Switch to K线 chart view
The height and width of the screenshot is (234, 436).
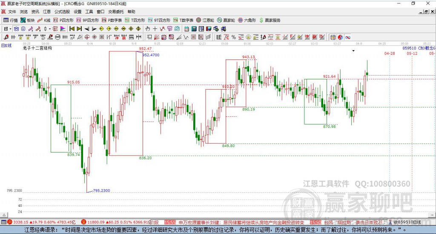[x=44, y=20]
